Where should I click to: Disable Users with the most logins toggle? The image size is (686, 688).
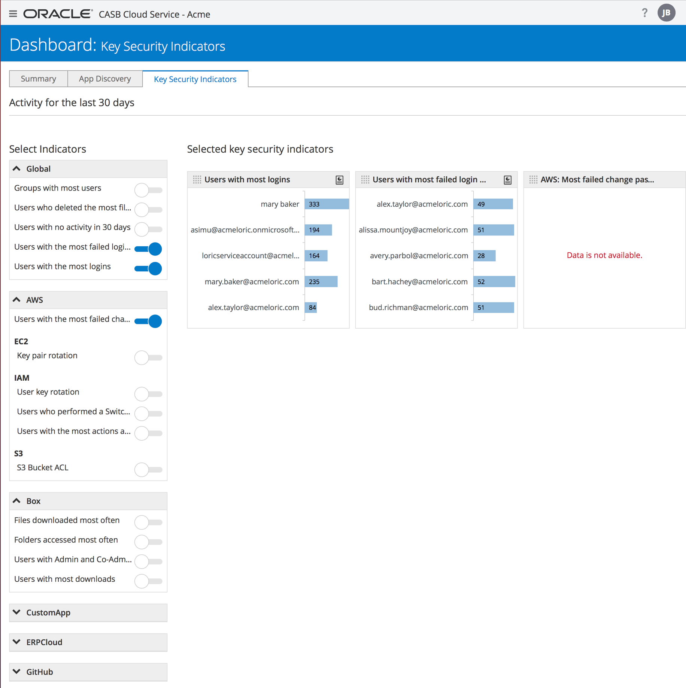148,268
